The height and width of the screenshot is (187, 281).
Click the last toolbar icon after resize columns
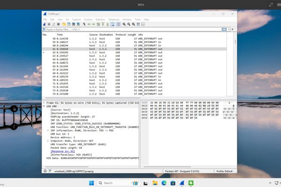143,24
